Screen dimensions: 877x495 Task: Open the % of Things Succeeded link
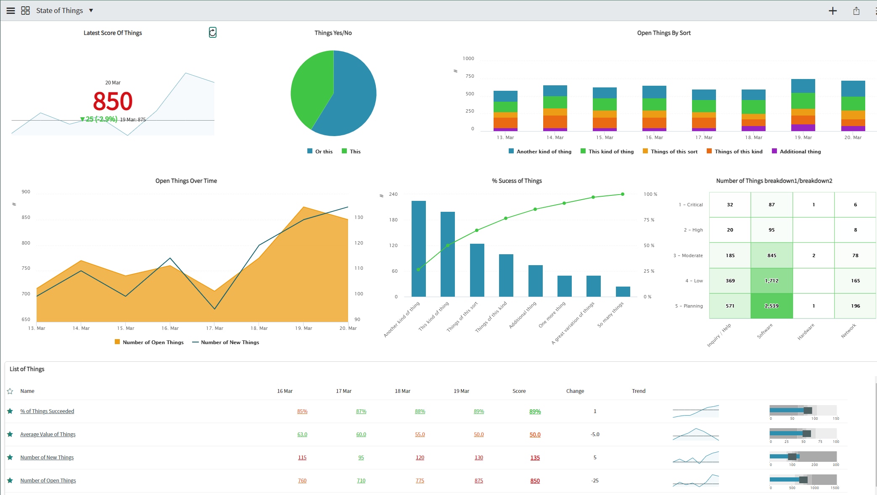tap(48, 411)
